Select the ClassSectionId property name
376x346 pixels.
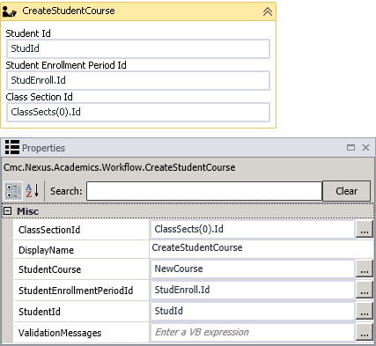pos(49,230)
